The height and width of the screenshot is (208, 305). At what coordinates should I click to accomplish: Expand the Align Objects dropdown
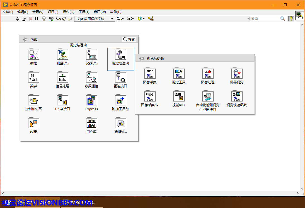tap(120, 19)
